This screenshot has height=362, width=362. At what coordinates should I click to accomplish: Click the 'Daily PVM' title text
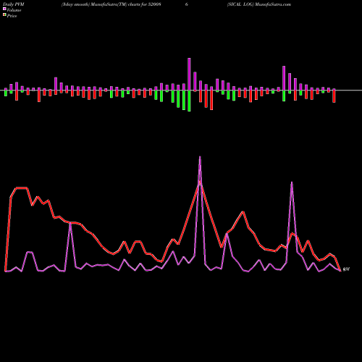14,4
